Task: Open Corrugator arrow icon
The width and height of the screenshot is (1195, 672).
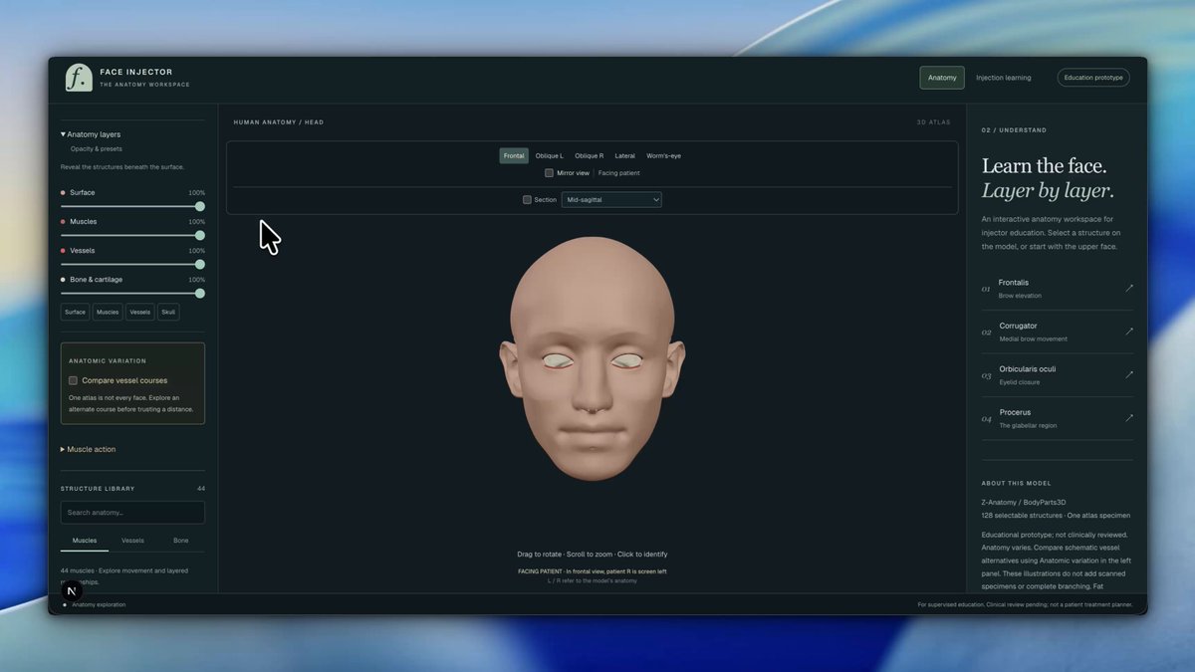Action: [1129, 332]
